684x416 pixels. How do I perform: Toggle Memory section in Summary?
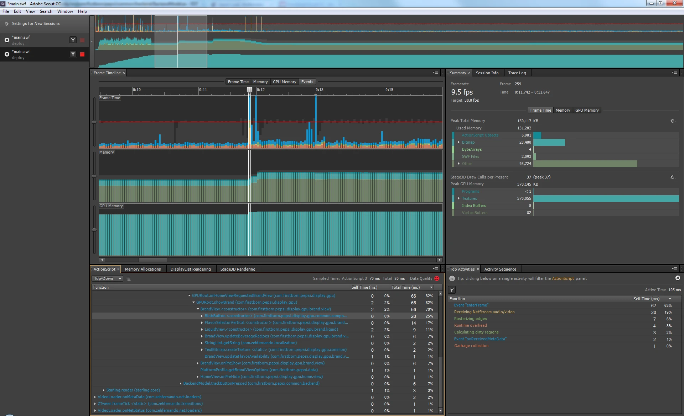point(563,110)
